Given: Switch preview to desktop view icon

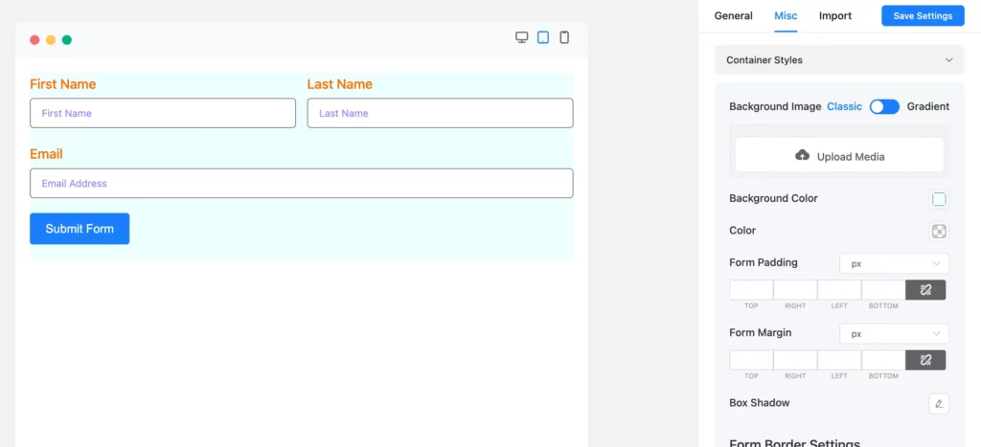Looking at the screenshot, I should (x=522, y=37).
